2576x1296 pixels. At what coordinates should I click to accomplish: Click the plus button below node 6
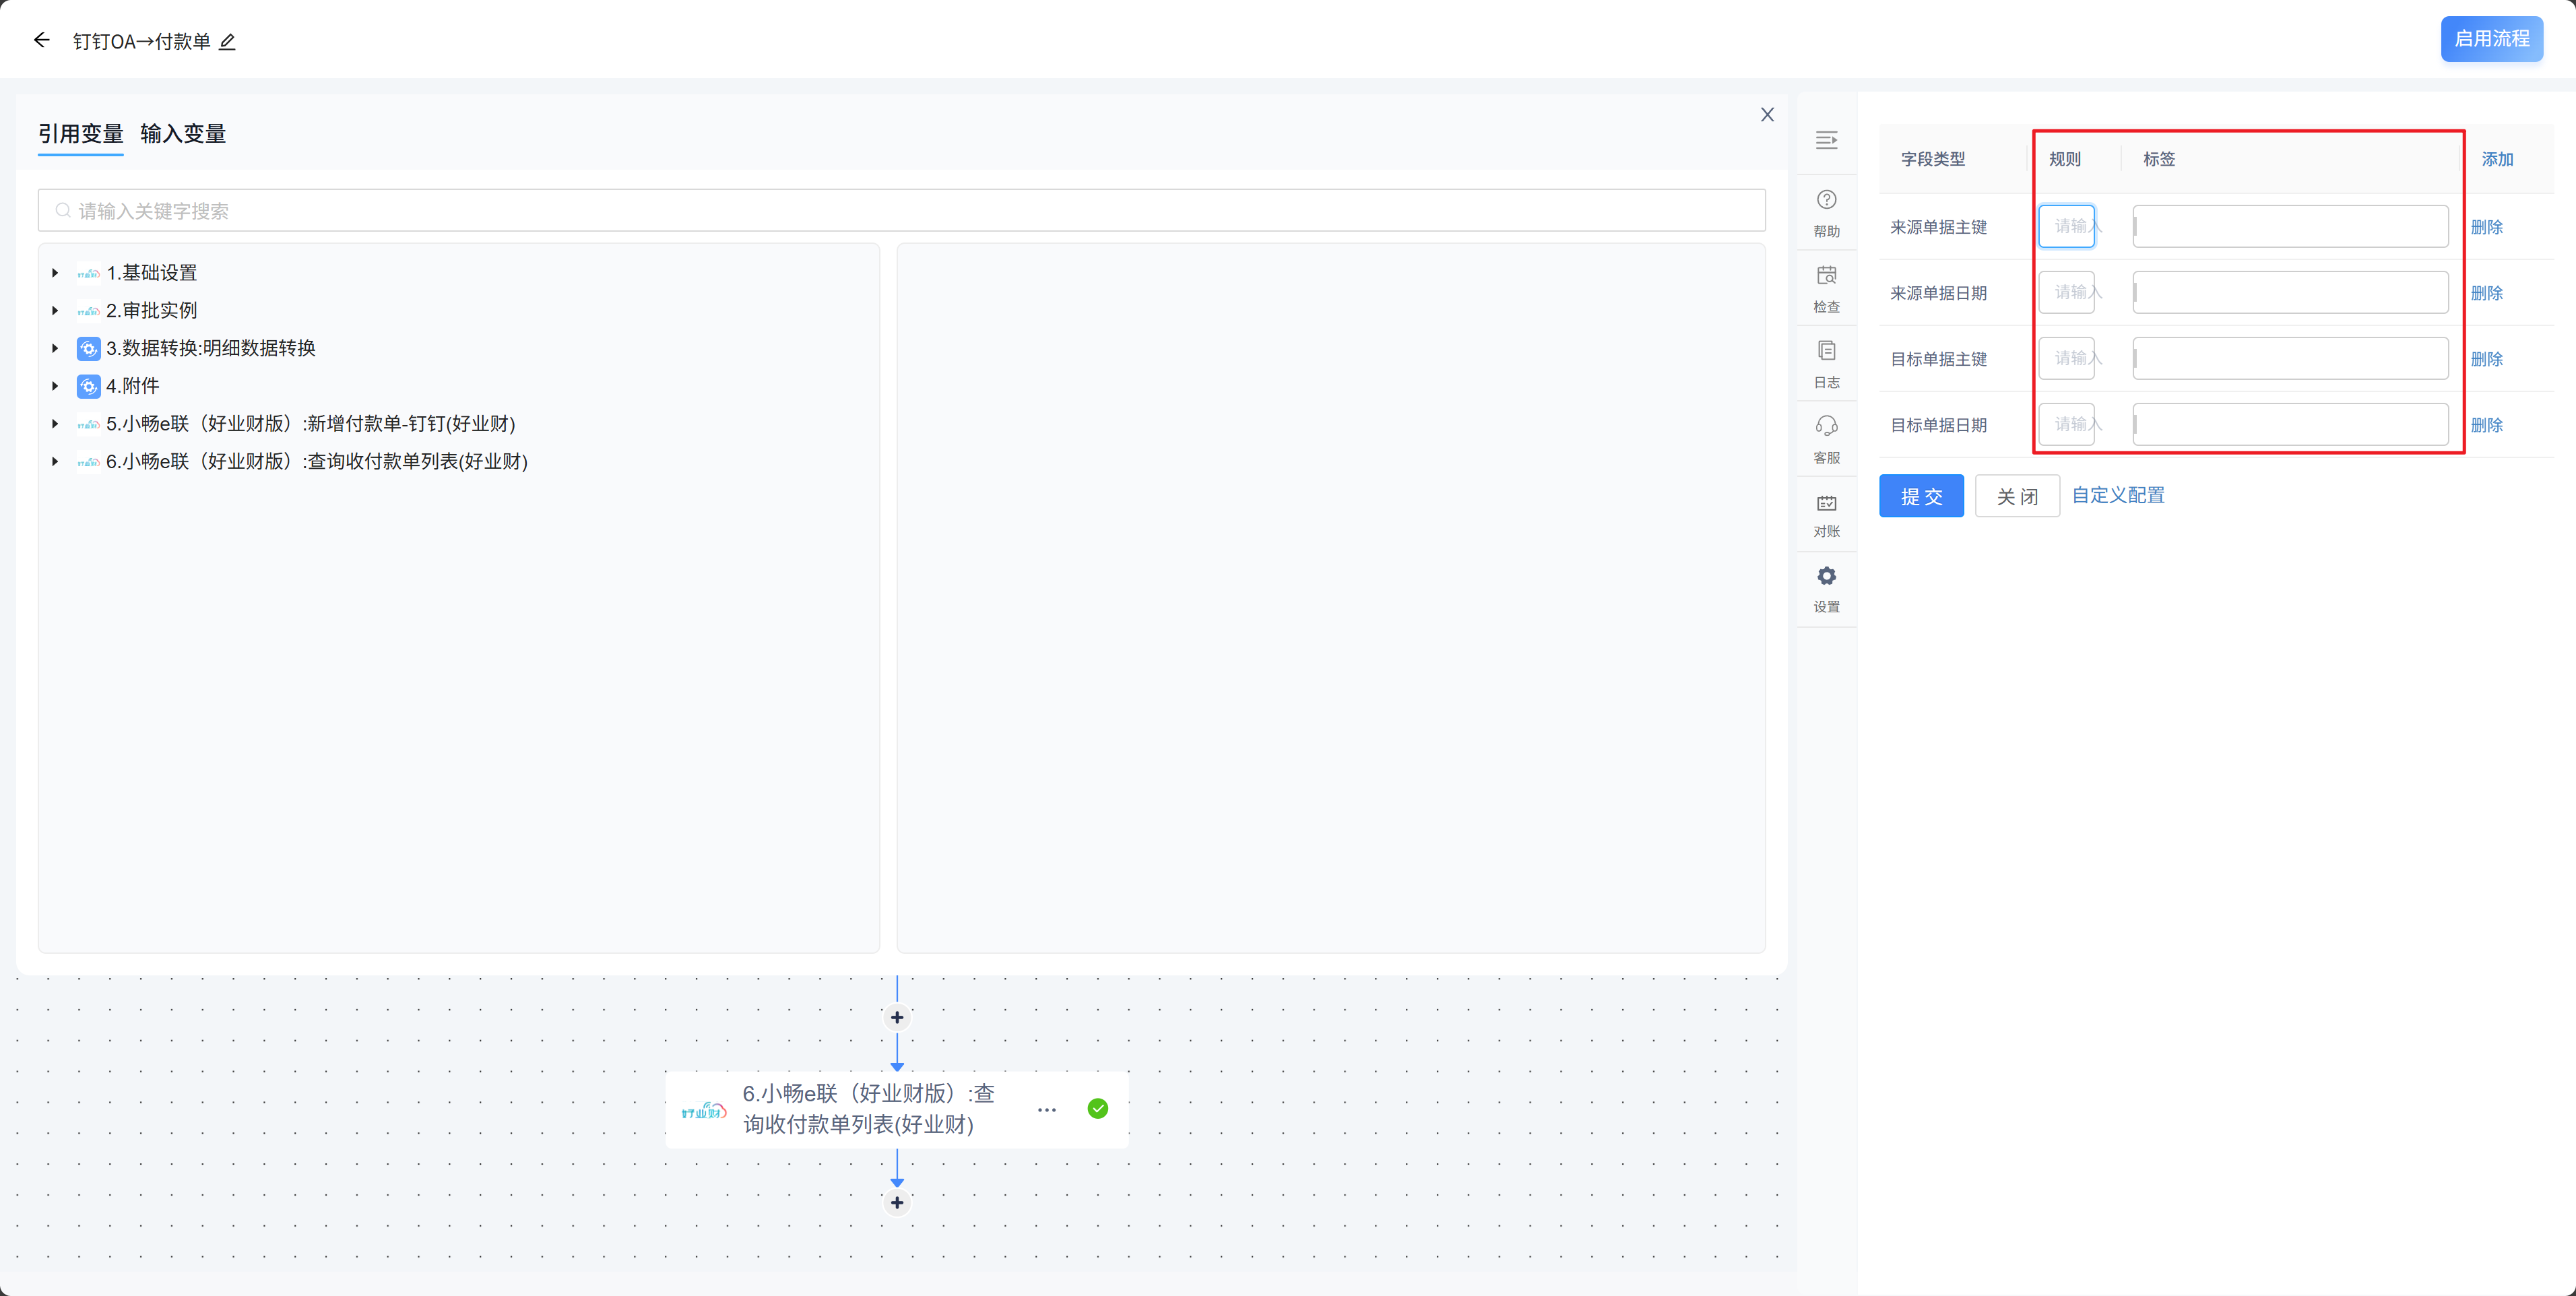[x=897, y=1203]
